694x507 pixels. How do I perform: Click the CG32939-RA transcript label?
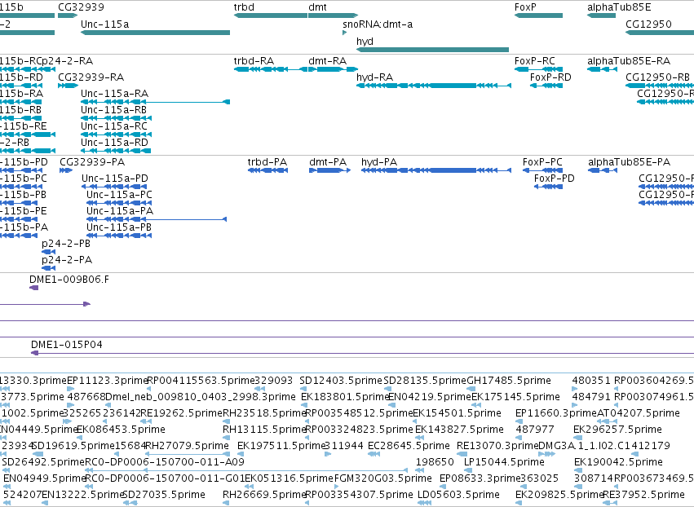(x=91, y=77)
